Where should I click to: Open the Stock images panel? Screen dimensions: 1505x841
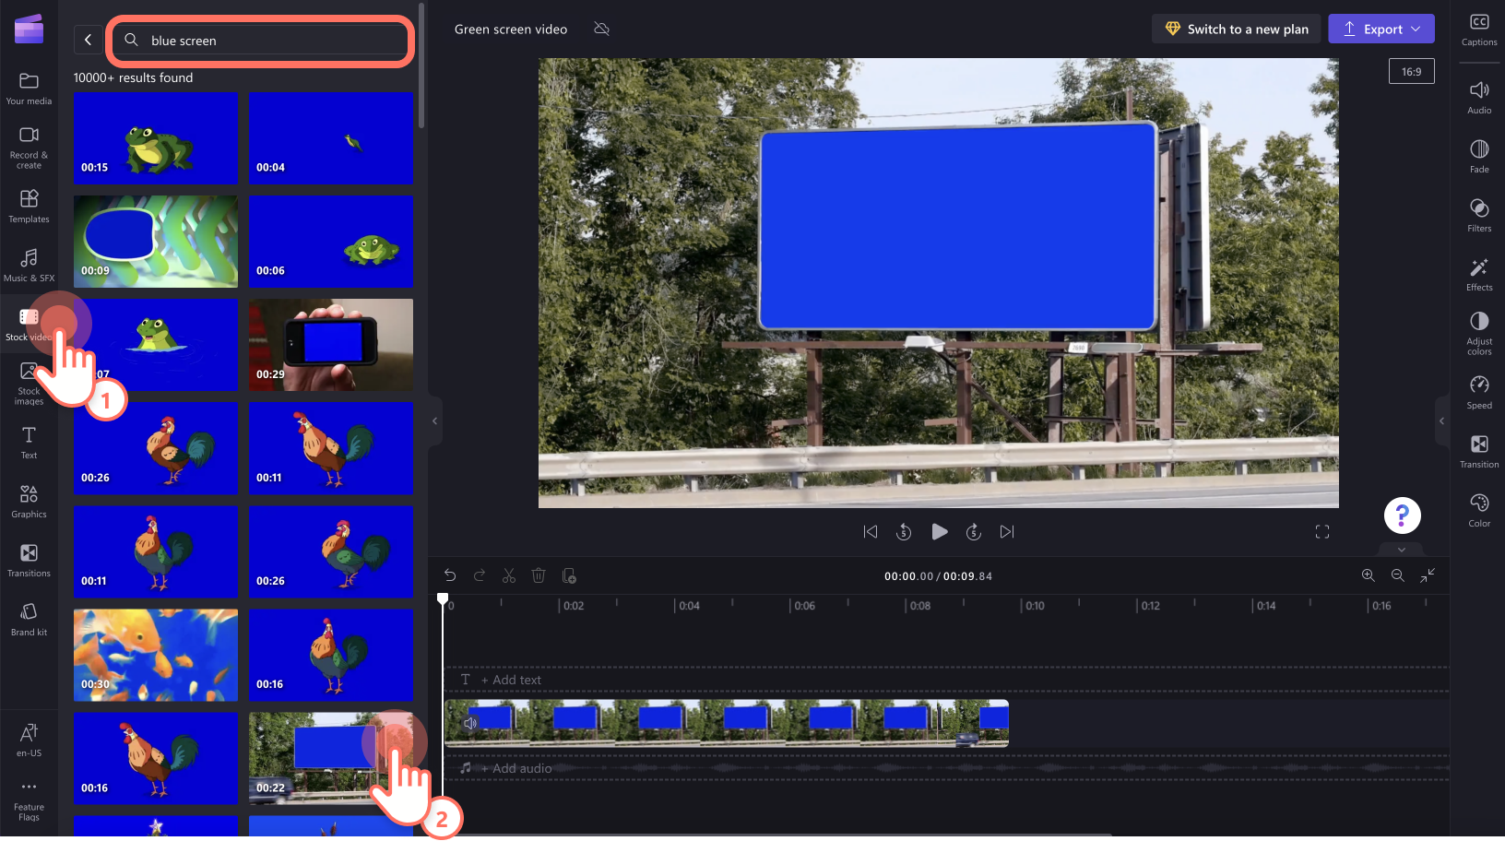point(29,384)
